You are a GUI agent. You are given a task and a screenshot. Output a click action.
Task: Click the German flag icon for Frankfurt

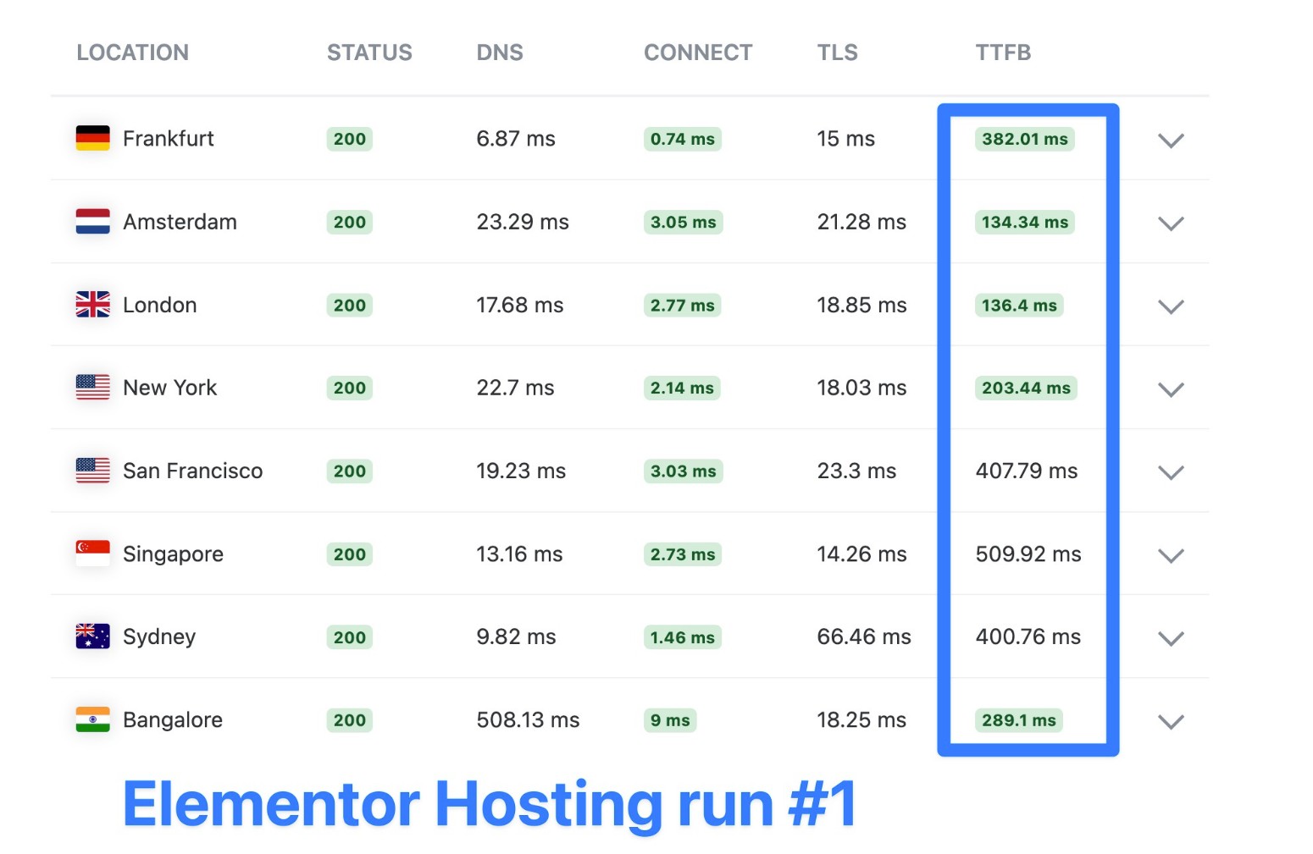(92, 138)
